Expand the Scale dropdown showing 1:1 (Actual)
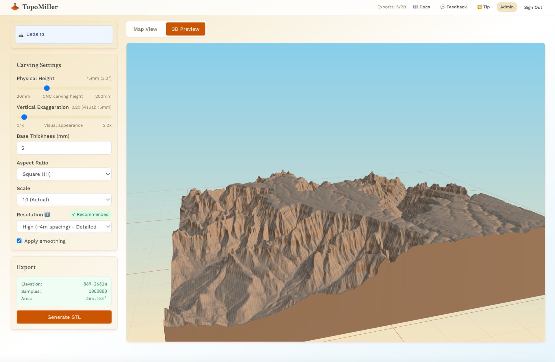The height and width of the screenshot is (362, 555). click(x=64, y=200)
